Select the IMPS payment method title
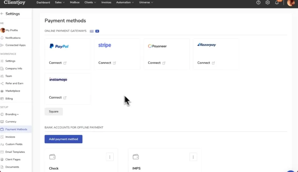Viewport: 298px width, 172px height. (x=137, y=169)
